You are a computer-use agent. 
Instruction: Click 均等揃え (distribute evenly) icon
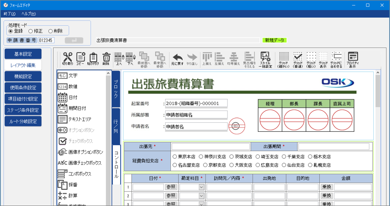pyautogui.click(x=233, y=59)
